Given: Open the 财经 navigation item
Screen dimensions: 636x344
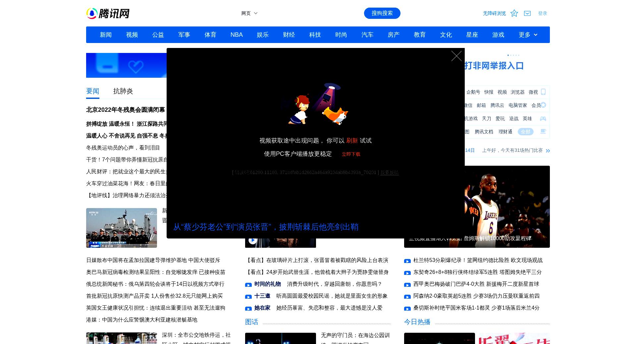Looking at the screenshot, I should coord(289,35).
